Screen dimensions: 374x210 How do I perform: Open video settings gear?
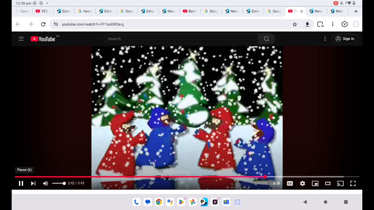pyautogui.click(x=302, y=183)
